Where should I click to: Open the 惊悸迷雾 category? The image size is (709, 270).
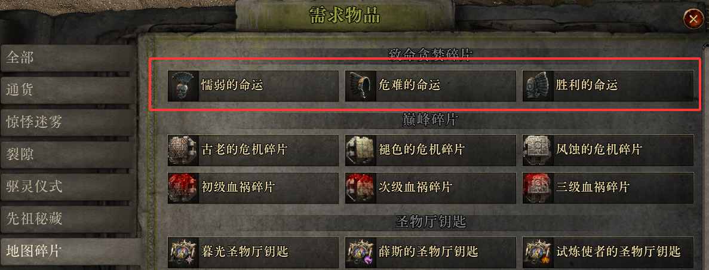tap(68, 122)
